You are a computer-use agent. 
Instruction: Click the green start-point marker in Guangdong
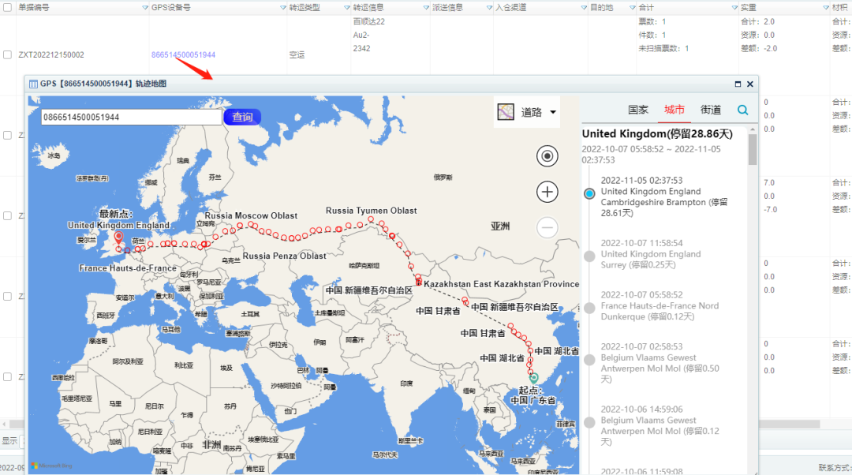click(x=534, y=378)
